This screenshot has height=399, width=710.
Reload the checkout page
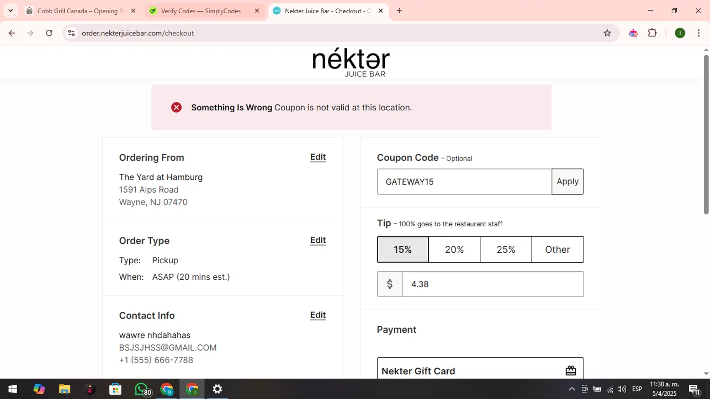(49, 33)
